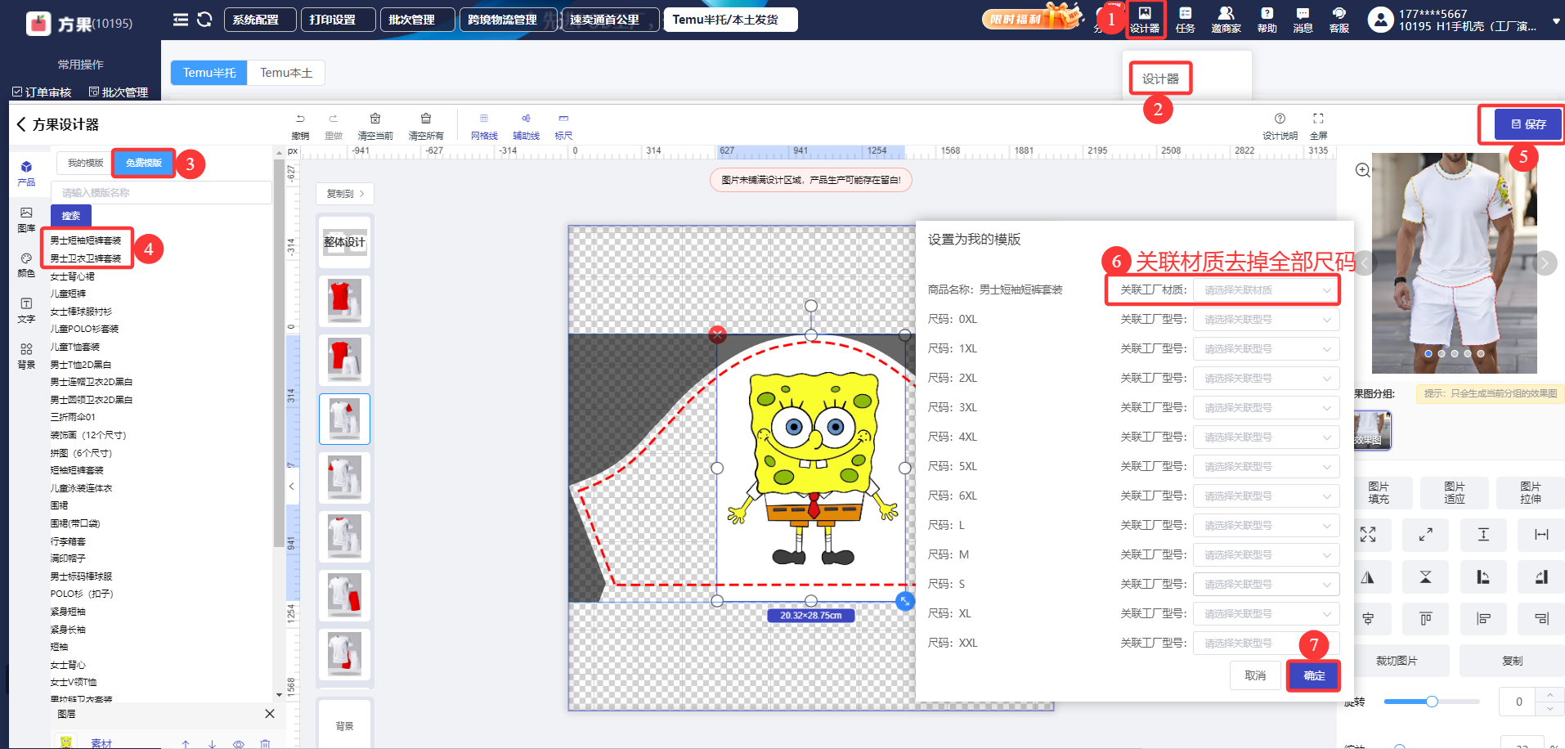
Task: Open factory model dropdown for size L
Action: pyautogui.click(x=1266, y=526)
